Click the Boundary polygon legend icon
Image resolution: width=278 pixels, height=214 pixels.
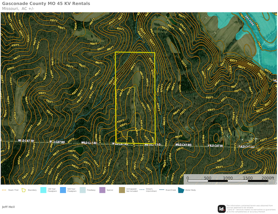click(24, 190)
